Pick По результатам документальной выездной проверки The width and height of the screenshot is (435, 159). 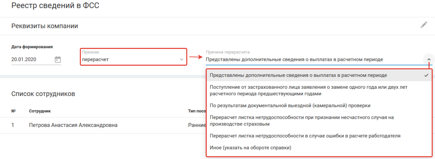290,106
